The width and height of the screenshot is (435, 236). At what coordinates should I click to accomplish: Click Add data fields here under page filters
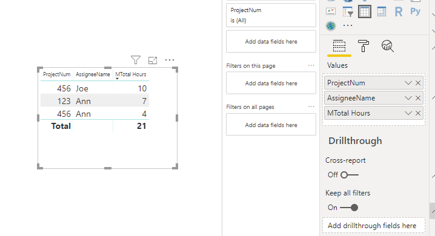click(271, 83)
